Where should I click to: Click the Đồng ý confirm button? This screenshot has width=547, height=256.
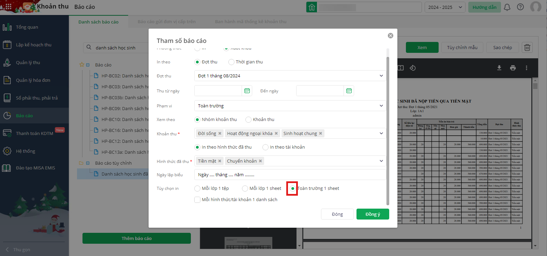click(373, 214)
